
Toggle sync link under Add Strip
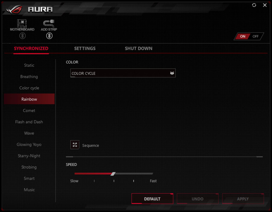(49, 36)
